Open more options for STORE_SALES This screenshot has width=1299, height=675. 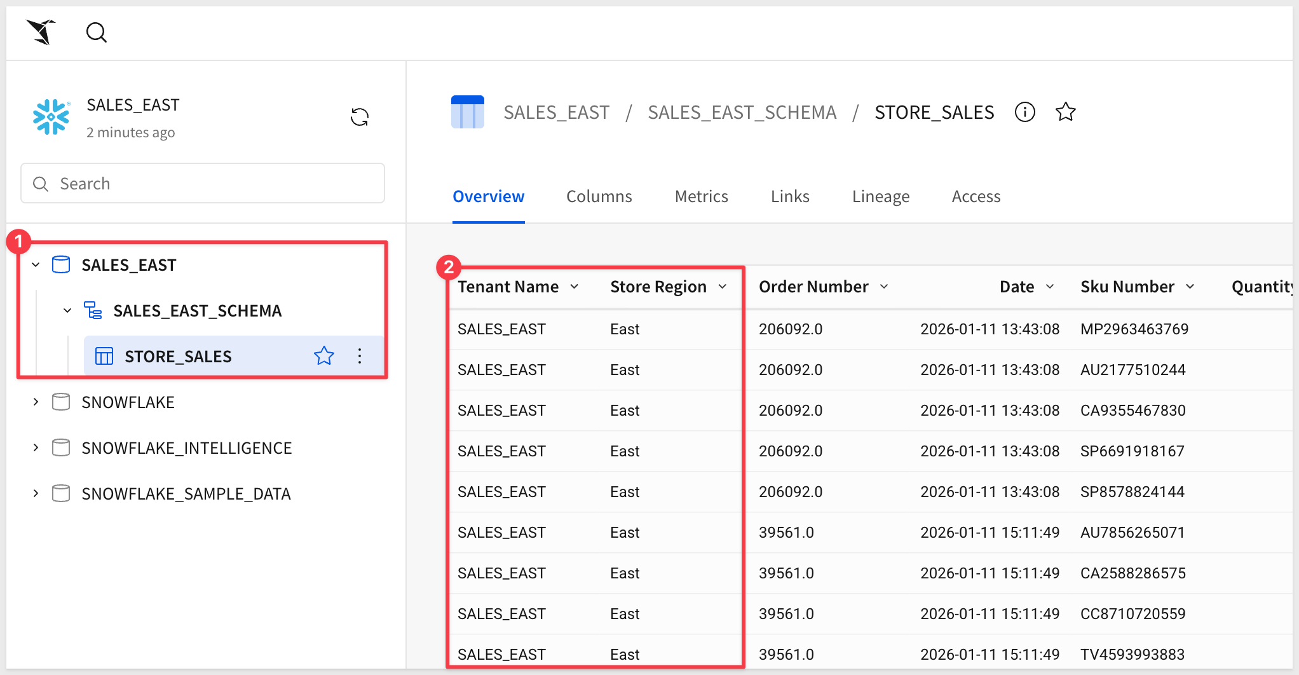point(360,356)
